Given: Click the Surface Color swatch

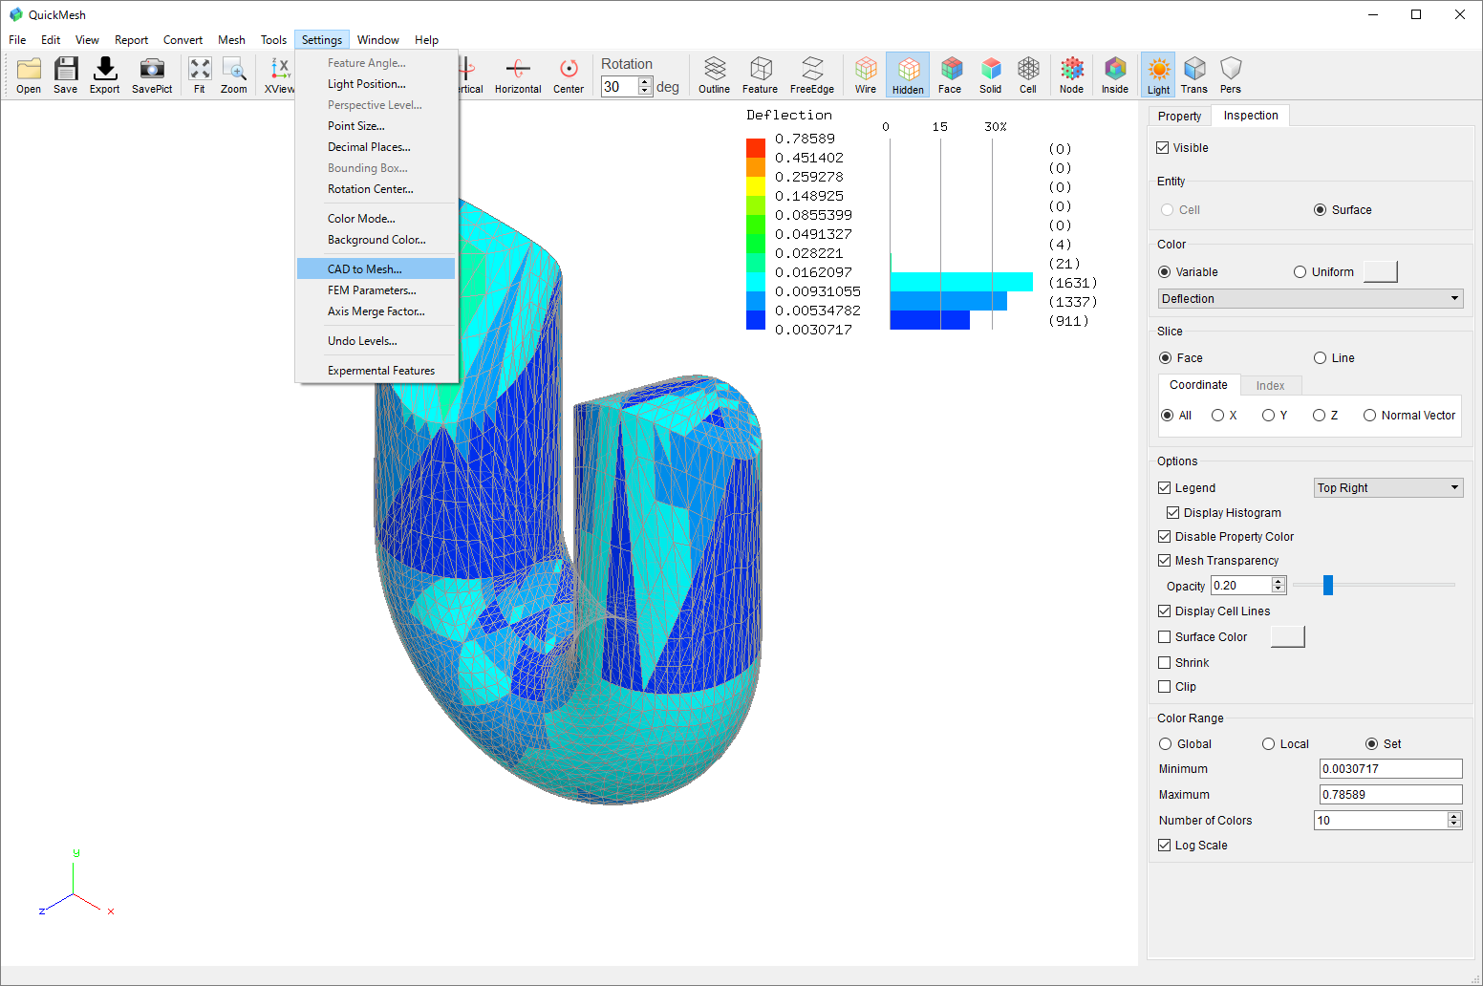Looking at the screenshot, I should 1287,637.
